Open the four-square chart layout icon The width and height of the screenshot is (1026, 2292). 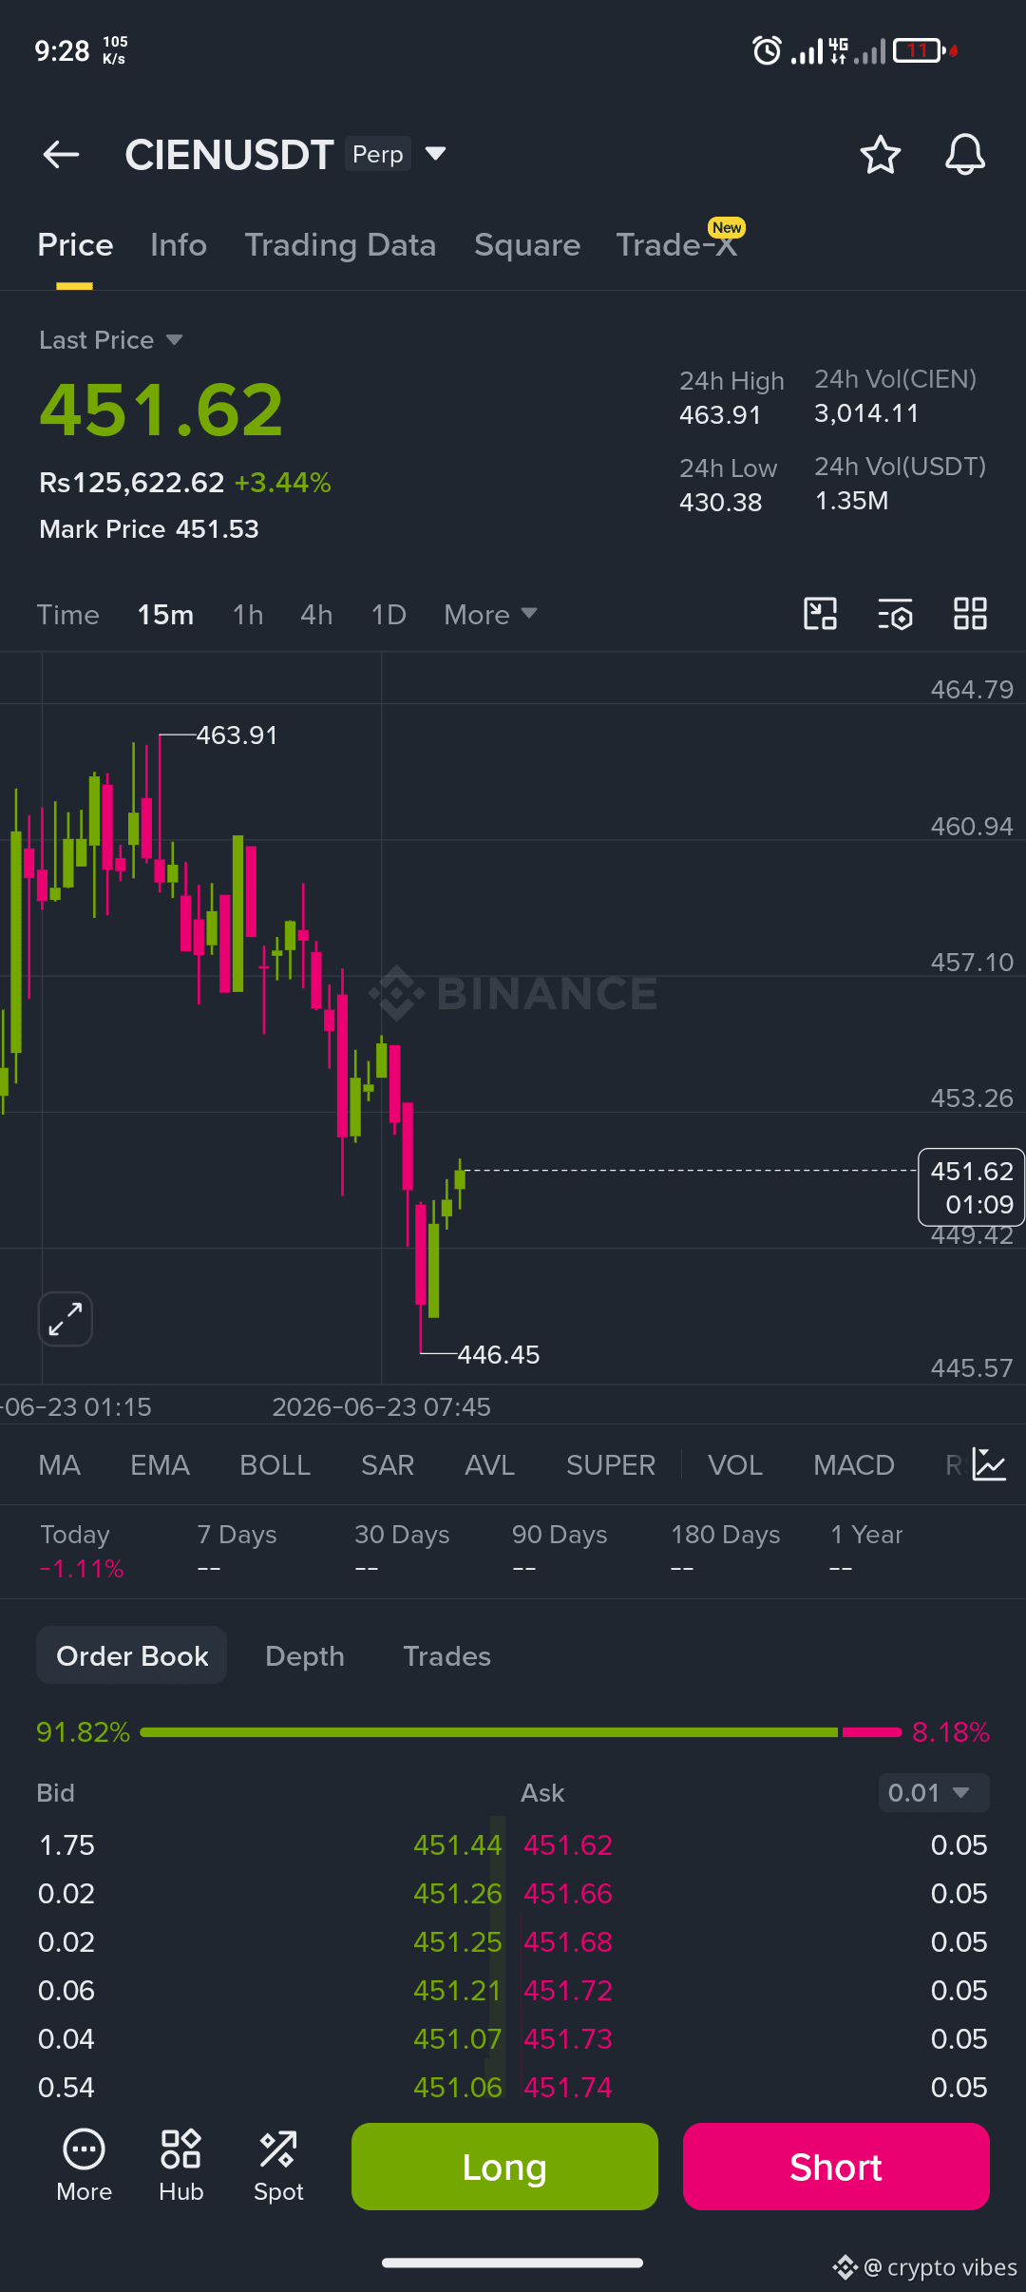[x=970, y=614]
